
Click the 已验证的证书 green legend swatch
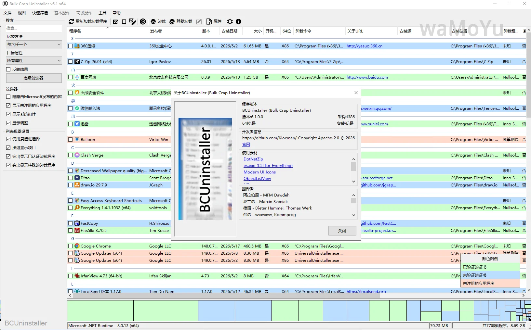click(490, 267)
